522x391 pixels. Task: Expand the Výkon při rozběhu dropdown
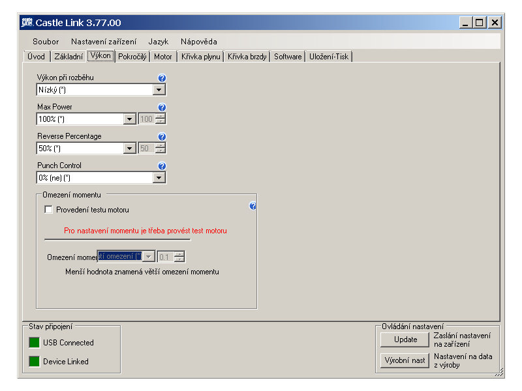click(159, 90)
